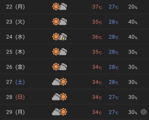The height and width of the screenshot is (120, 149).
Task: Click the 20% rain chance on day 22
Action: pyautogui.click(x=133, y=7)
